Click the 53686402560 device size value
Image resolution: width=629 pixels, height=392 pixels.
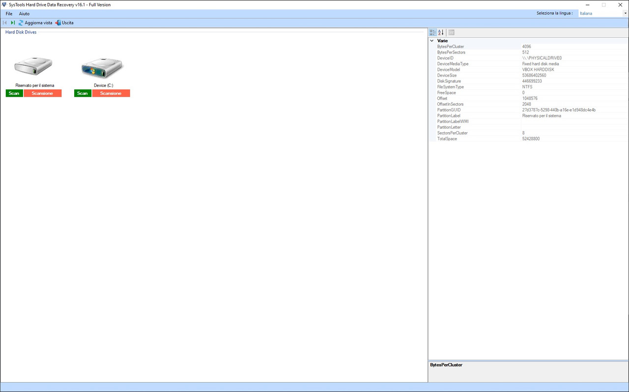click(534, 76)
